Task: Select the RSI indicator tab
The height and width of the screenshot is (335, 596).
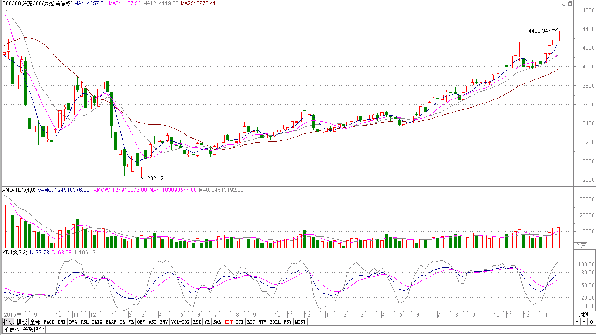Action: (x=197, y=322)
